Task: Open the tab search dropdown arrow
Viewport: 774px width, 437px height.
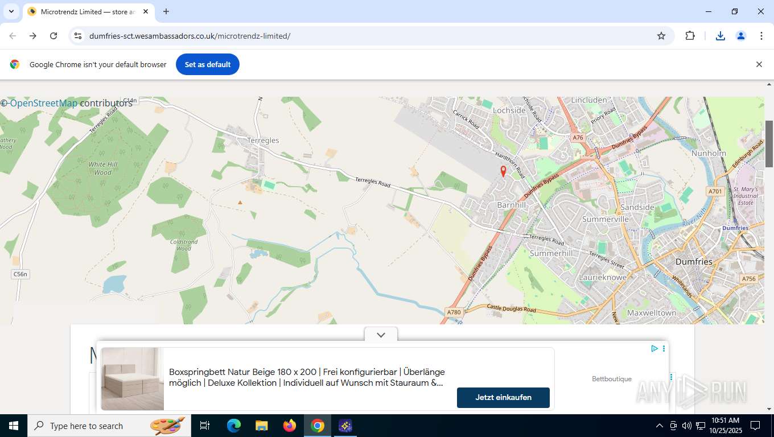Action: pos(11,11)
